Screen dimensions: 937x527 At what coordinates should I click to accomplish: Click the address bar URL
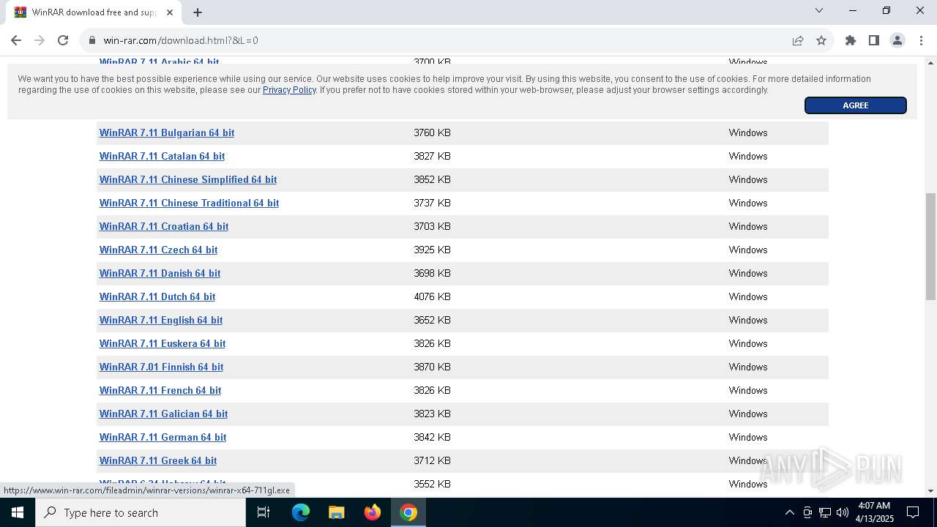[x=181, y=40]
